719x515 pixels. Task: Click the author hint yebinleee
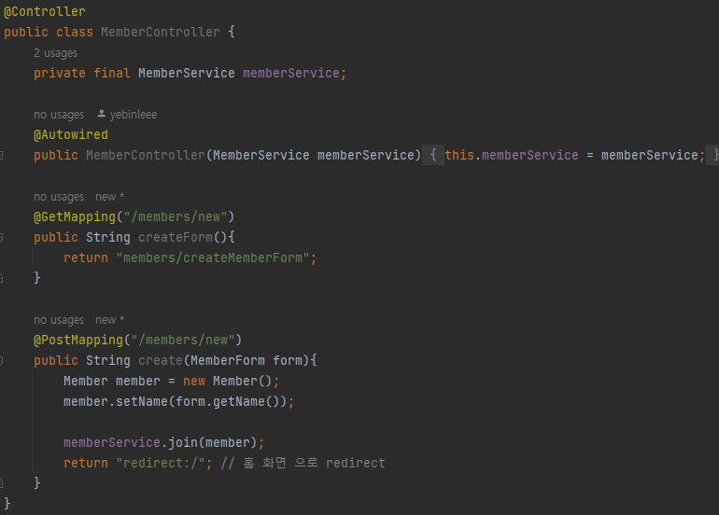point(127,115)
